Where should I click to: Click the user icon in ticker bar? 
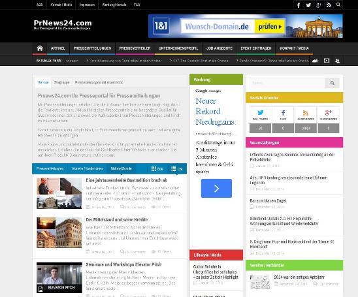[x=337, y=61]
